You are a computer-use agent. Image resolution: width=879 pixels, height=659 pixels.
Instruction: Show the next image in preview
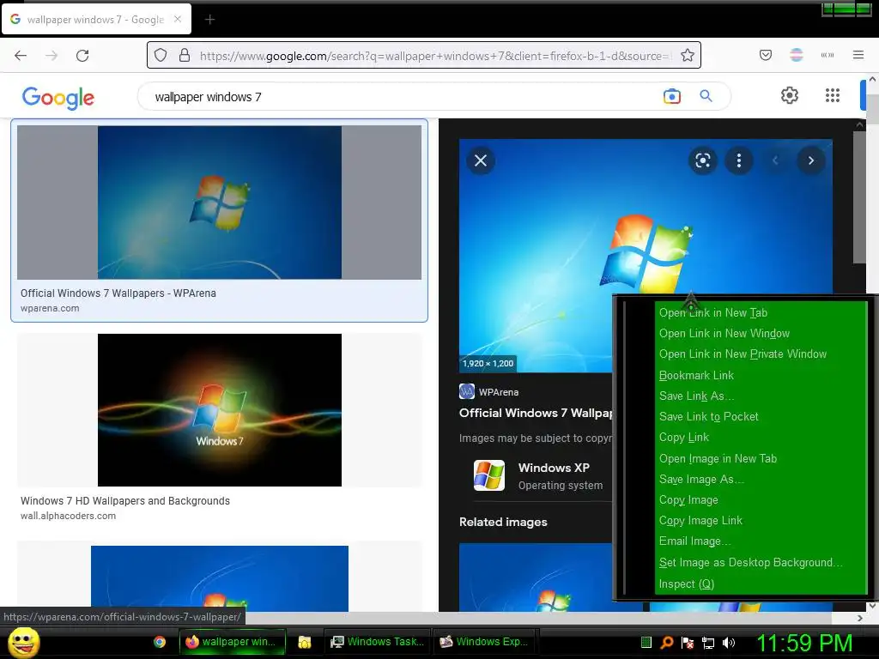pos(810,160)
